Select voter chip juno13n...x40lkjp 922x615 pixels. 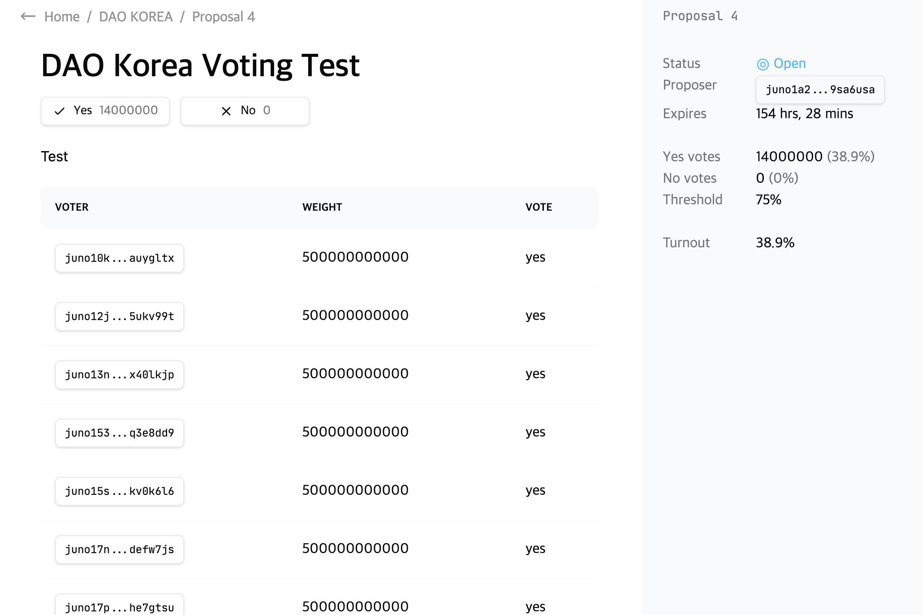(x=120, y=375)
